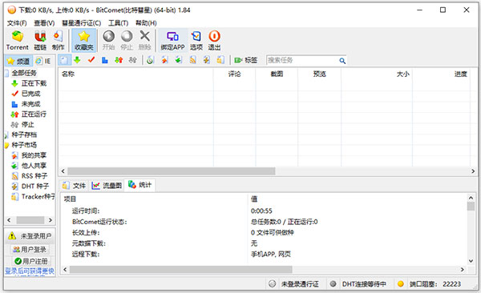Click the 登录后可获得更快 link
The width and height of the screenshot is (481, 293).
point(30,271)
